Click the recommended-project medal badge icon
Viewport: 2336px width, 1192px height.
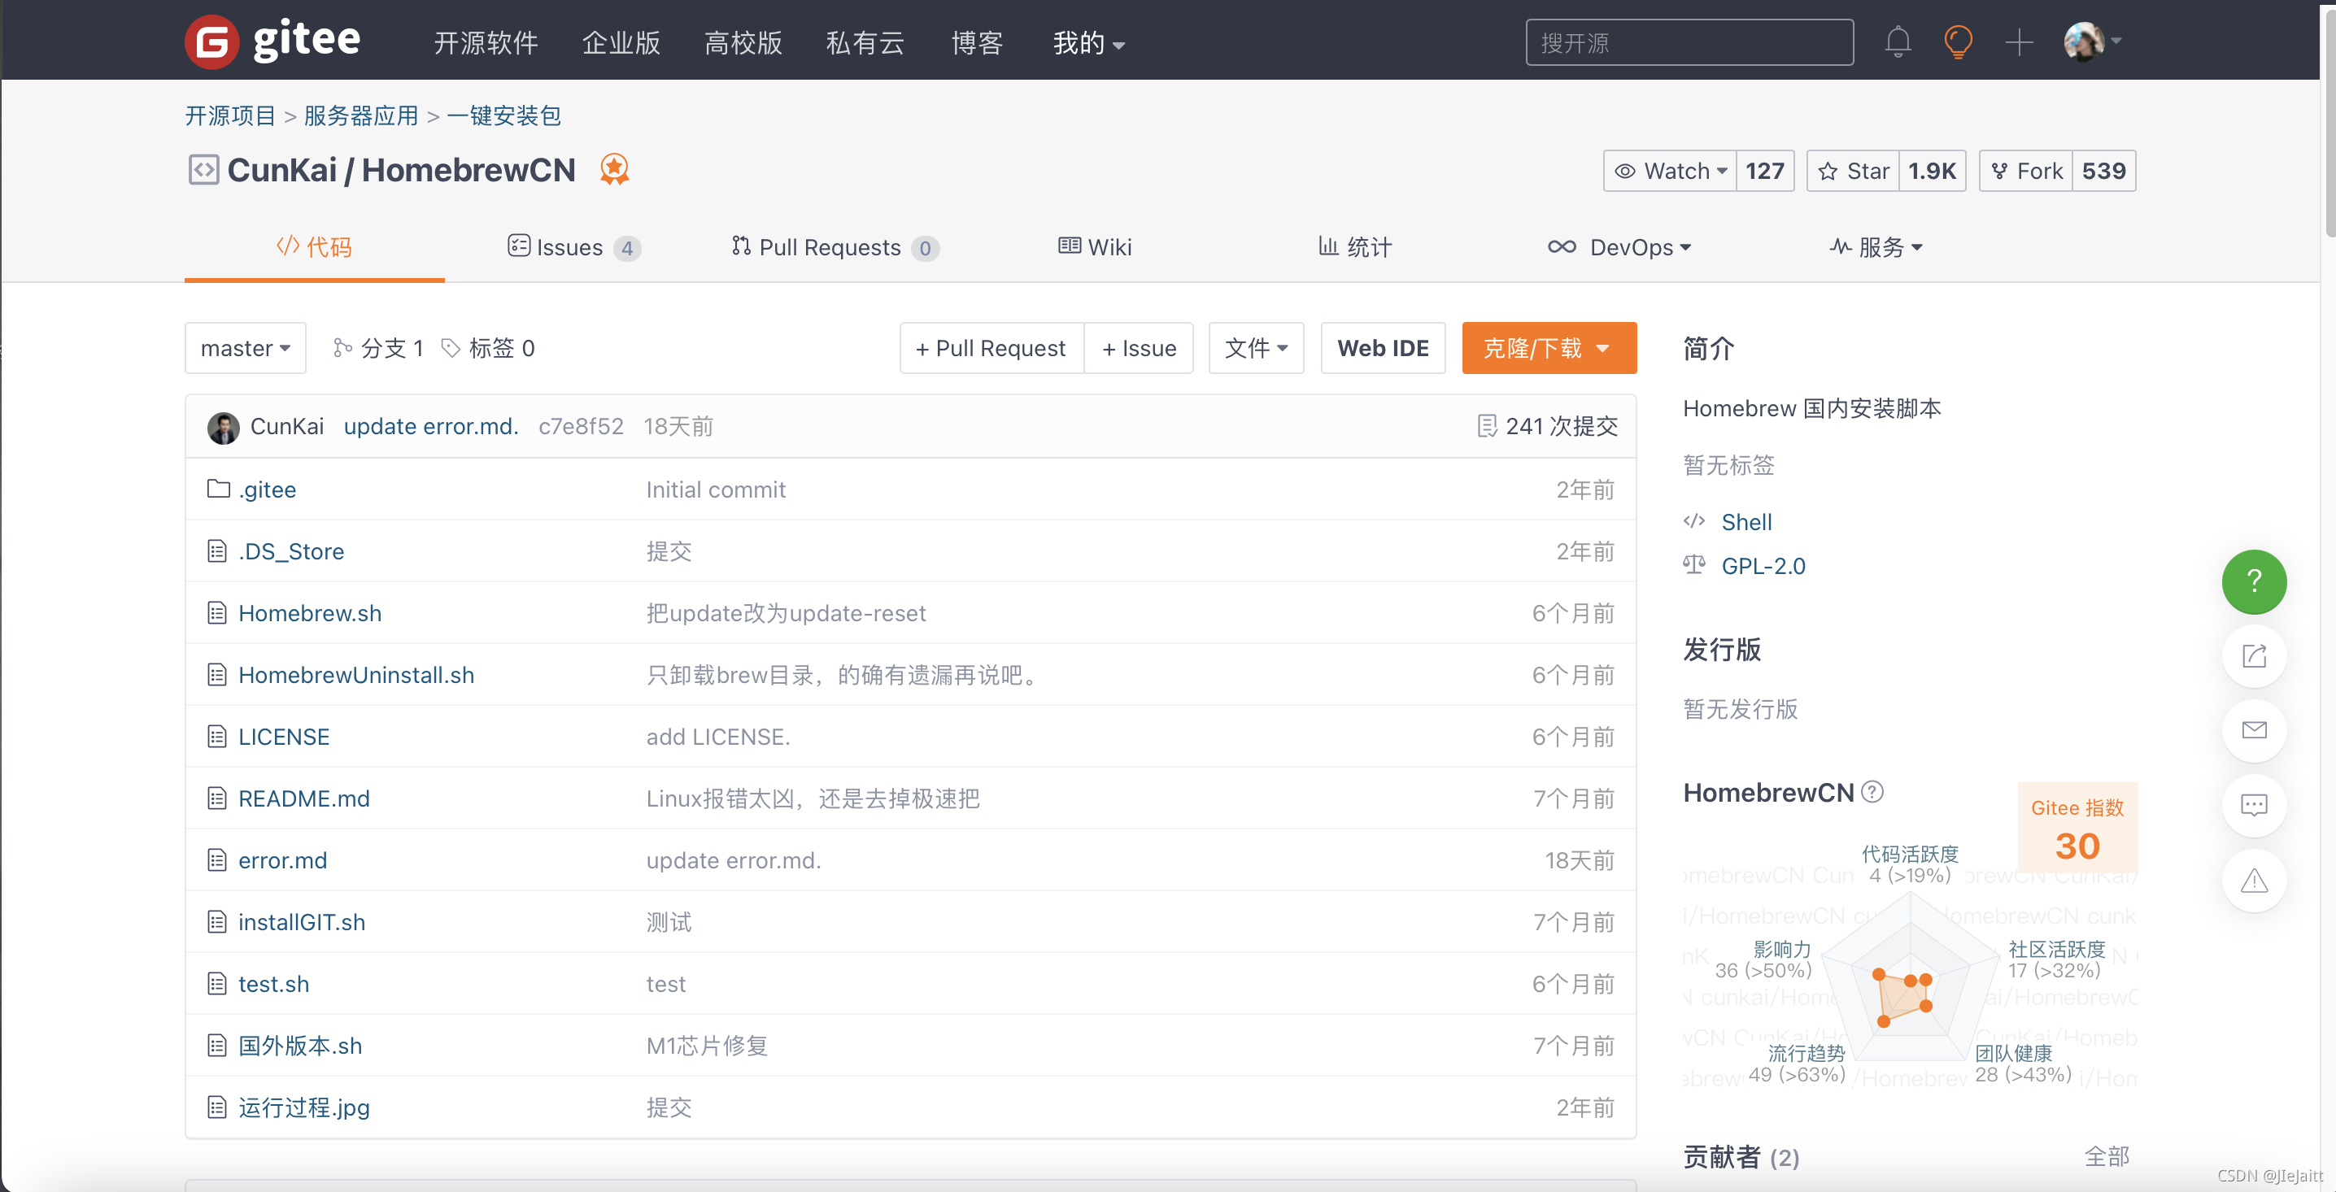[x=614, y=169]
